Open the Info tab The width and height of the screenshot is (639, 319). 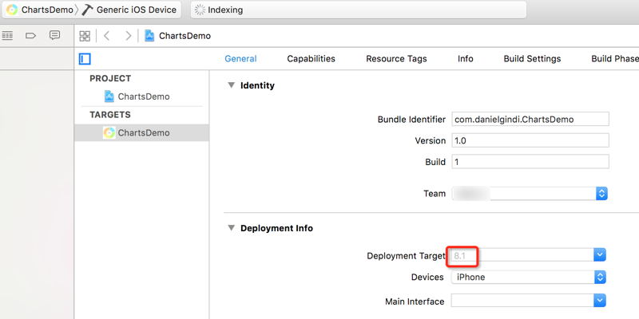466,58
